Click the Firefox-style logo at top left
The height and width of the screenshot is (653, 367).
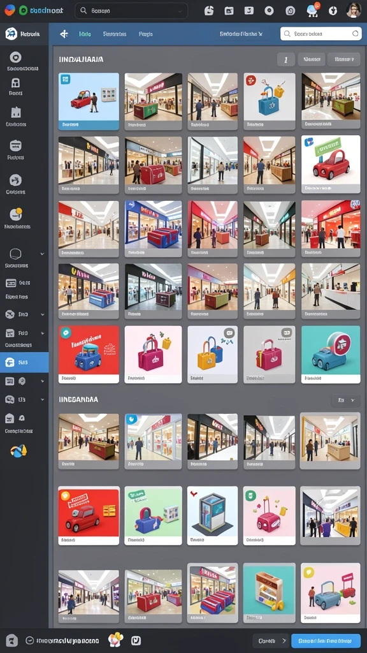coord(9,10)
